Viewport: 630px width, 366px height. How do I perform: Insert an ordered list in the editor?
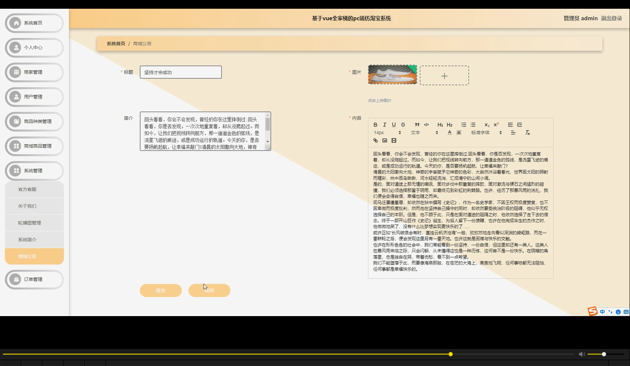click(463, 125)
